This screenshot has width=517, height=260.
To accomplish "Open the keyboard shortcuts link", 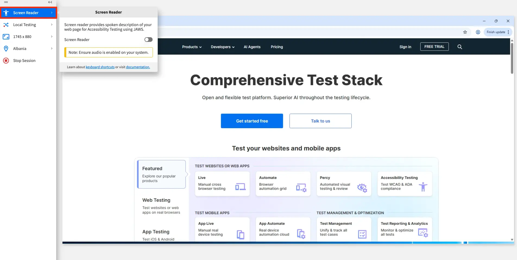I will point(100,67).
